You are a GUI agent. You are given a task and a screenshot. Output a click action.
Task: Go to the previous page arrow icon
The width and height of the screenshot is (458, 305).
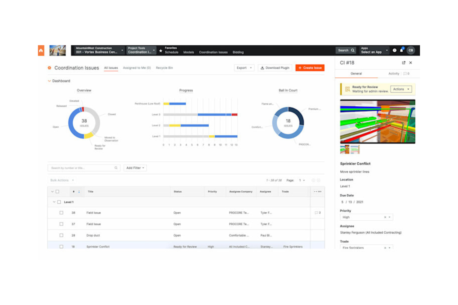(313, 180)
